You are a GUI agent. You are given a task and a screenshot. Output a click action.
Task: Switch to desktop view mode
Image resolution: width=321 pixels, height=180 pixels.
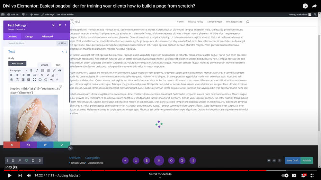click(26, 160)
